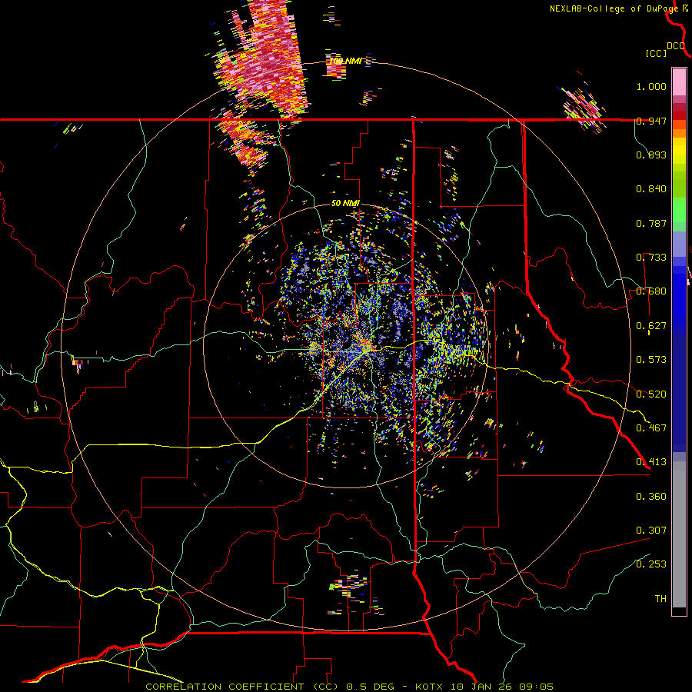692x692 pixels.
Task: Click the DCC label above the color scale
Action: pos(675,46)
